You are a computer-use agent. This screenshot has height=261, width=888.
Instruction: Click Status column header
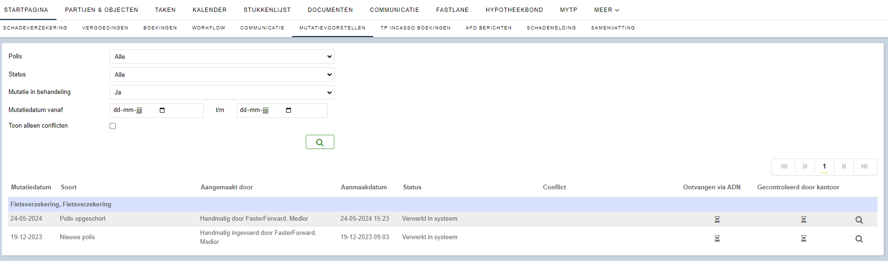(412, 187)
